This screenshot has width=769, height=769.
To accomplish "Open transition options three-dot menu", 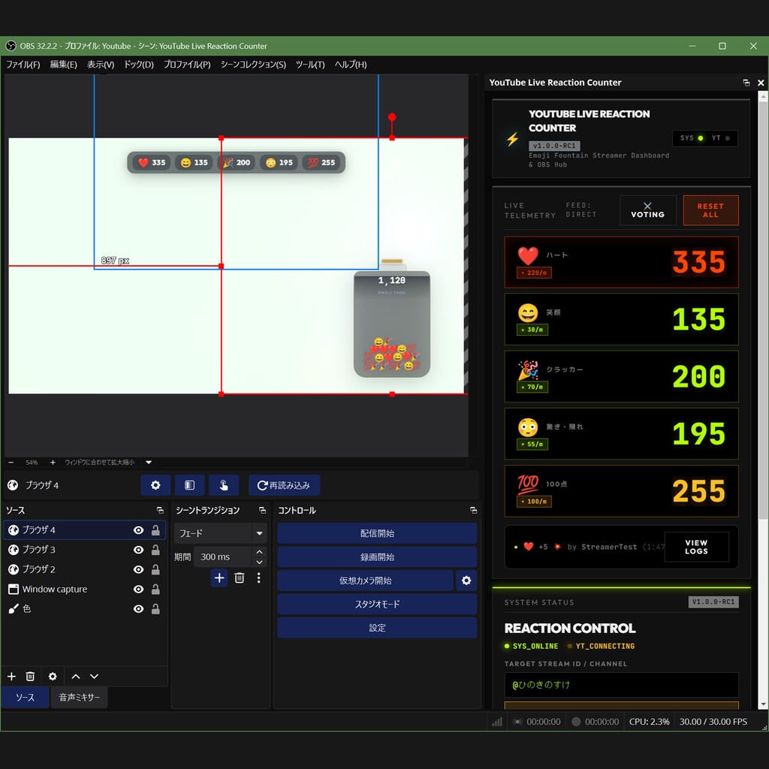I will pos(258,578).
